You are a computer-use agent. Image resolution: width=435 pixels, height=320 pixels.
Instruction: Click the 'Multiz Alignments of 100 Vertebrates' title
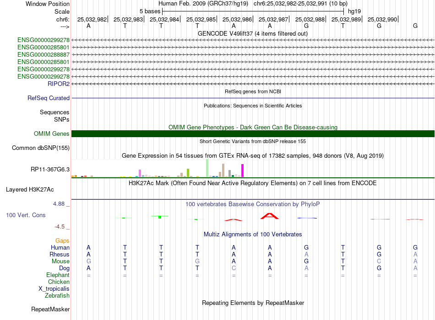pyautogui.click(x=253, y=234)
